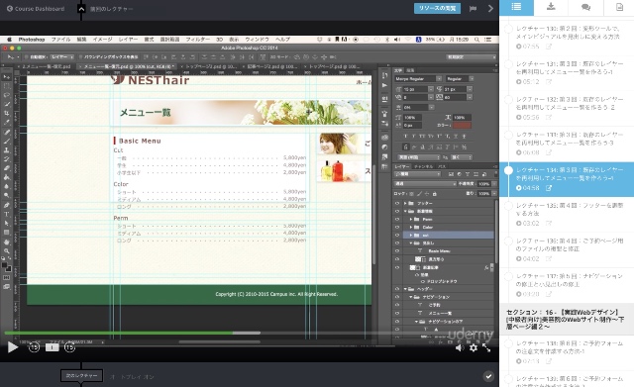Select the Move tool in Photoshop toolbar
The width and height of the screenshot is (634, 387).
pyautogui.click(x=7, y=77)
